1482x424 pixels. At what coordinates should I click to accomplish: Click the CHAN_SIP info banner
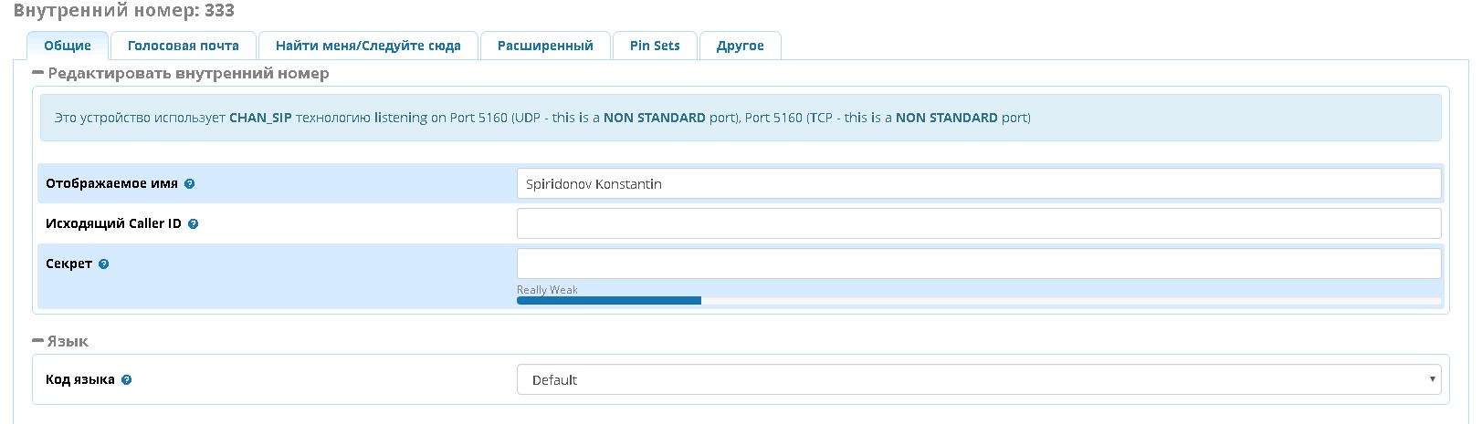(x=741, y=118)
